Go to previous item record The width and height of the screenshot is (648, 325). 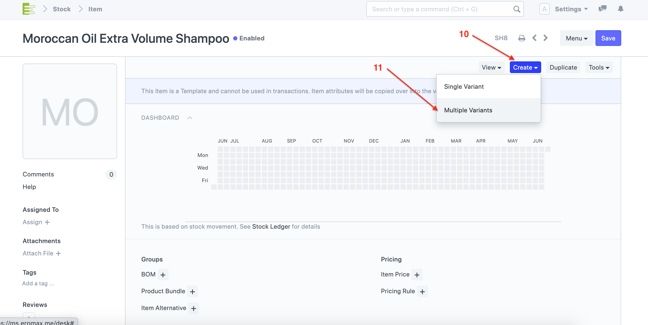534,38
